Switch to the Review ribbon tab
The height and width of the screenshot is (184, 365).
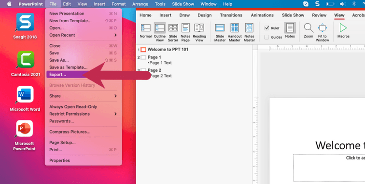[319, 15]
